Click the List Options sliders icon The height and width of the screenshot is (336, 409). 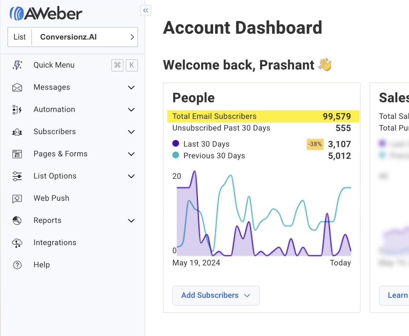(17, 176)
